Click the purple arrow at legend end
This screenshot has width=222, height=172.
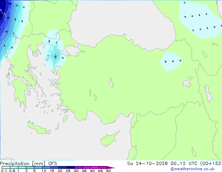click(x=111, y=167)
